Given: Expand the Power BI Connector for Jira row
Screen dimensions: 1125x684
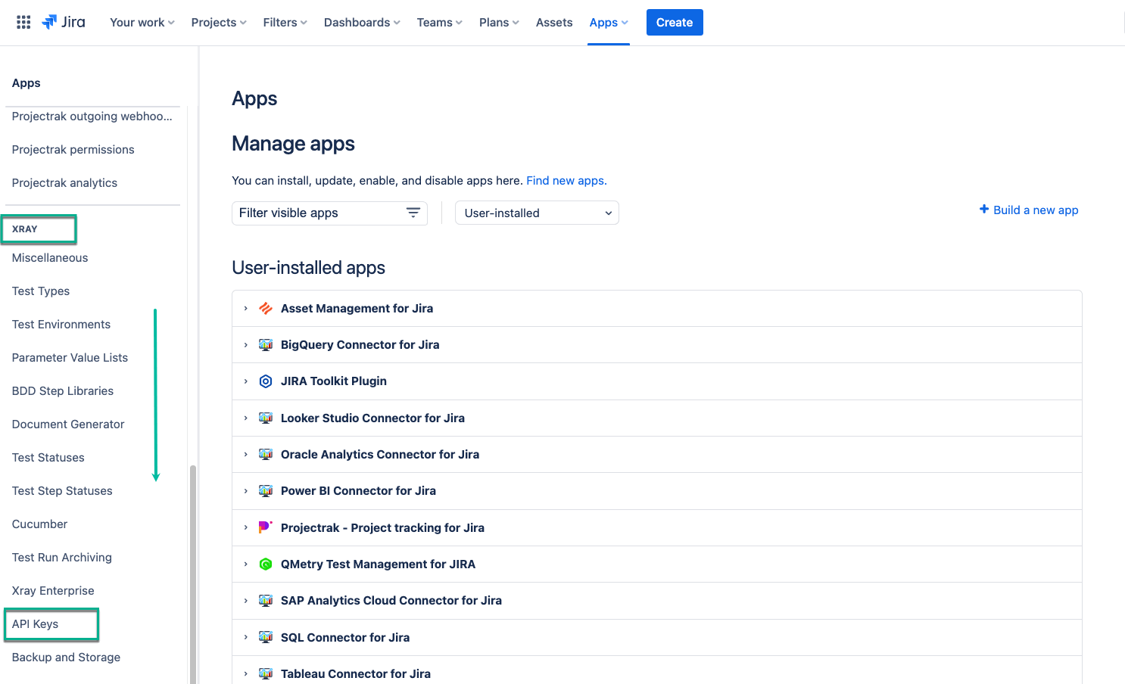Looking at the screenshot, I should [x=246, y=491].
